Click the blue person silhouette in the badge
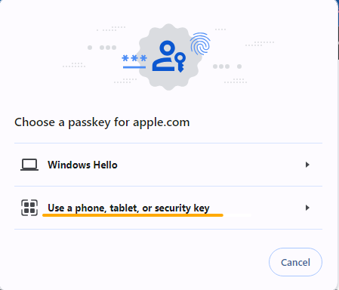Image resolution: width=339 pixels, height=290 pixels. (x=164, y=56)
